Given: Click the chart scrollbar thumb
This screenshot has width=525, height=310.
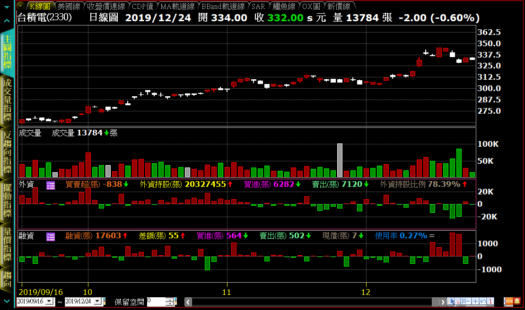Looking at the screenshot, I should 435,302.
